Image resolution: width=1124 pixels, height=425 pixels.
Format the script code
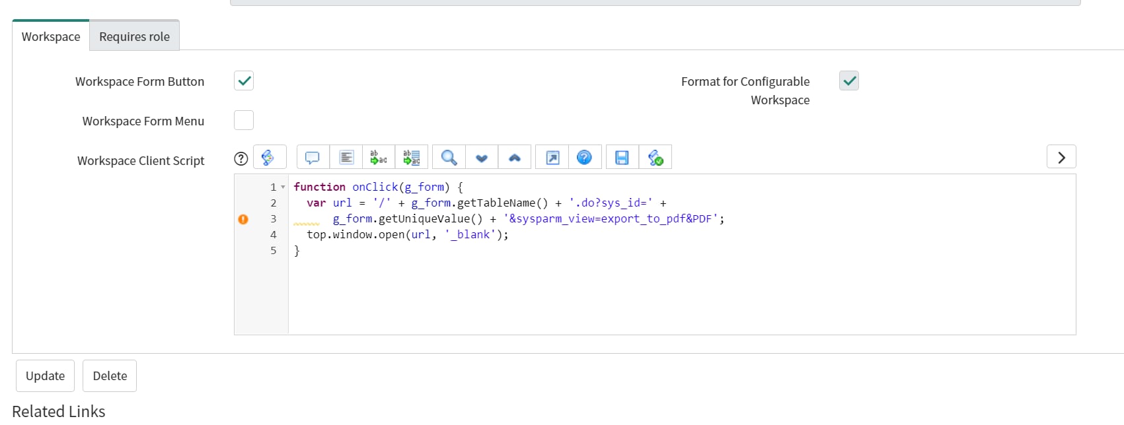tap(346, 157)
